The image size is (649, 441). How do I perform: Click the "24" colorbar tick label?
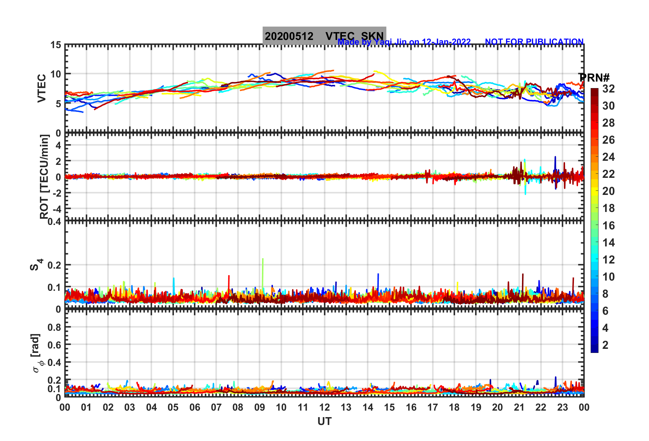point(608,157)
